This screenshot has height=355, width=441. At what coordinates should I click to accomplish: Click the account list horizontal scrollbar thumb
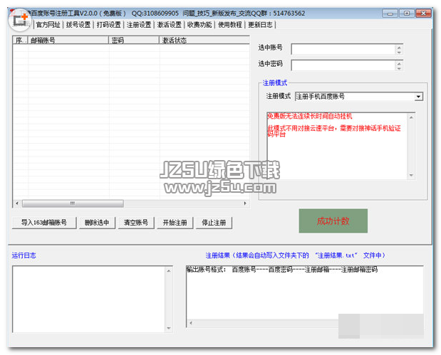(x=73, y=203)
